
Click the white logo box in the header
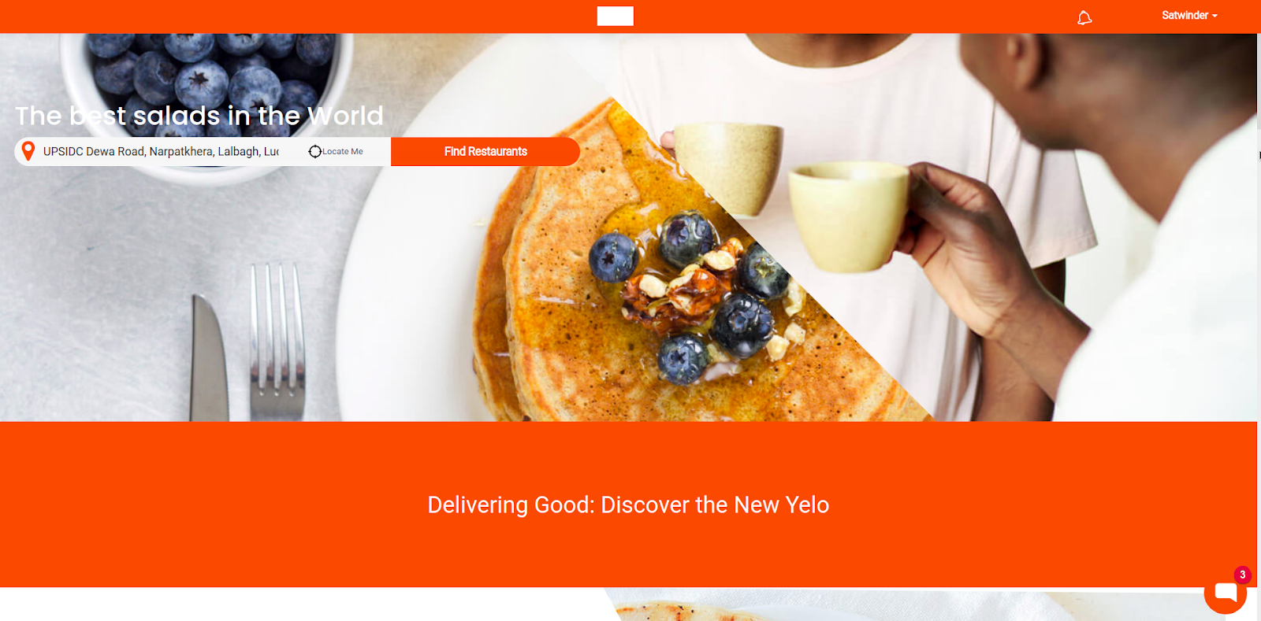[616, 16]
